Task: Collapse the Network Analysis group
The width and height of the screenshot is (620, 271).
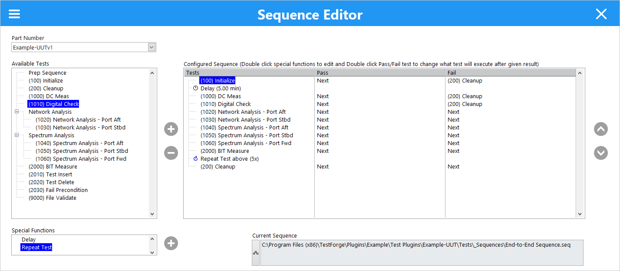Action: (16, 112)
